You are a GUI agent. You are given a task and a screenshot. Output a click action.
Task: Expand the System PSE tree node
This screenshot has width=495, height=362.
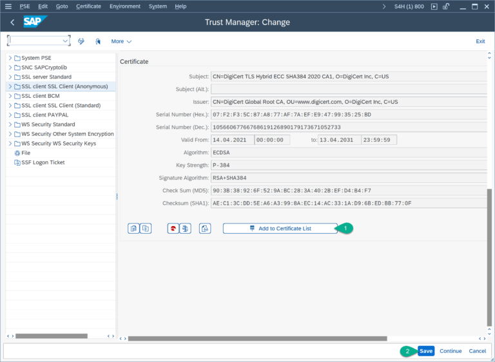10,58
